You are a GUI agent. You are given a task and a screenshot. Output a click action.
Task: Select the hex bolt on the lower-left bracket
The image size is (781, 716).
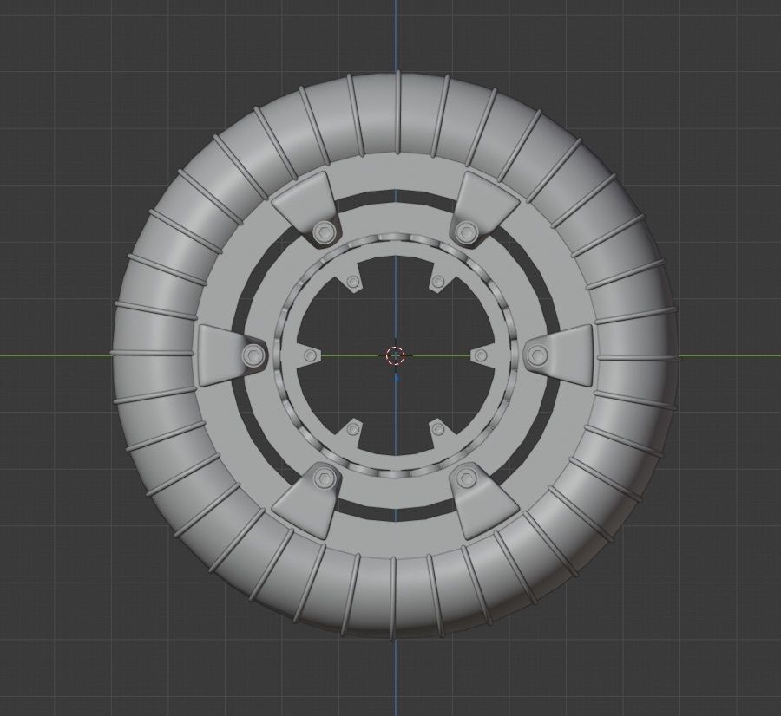[x=324, y=478]
